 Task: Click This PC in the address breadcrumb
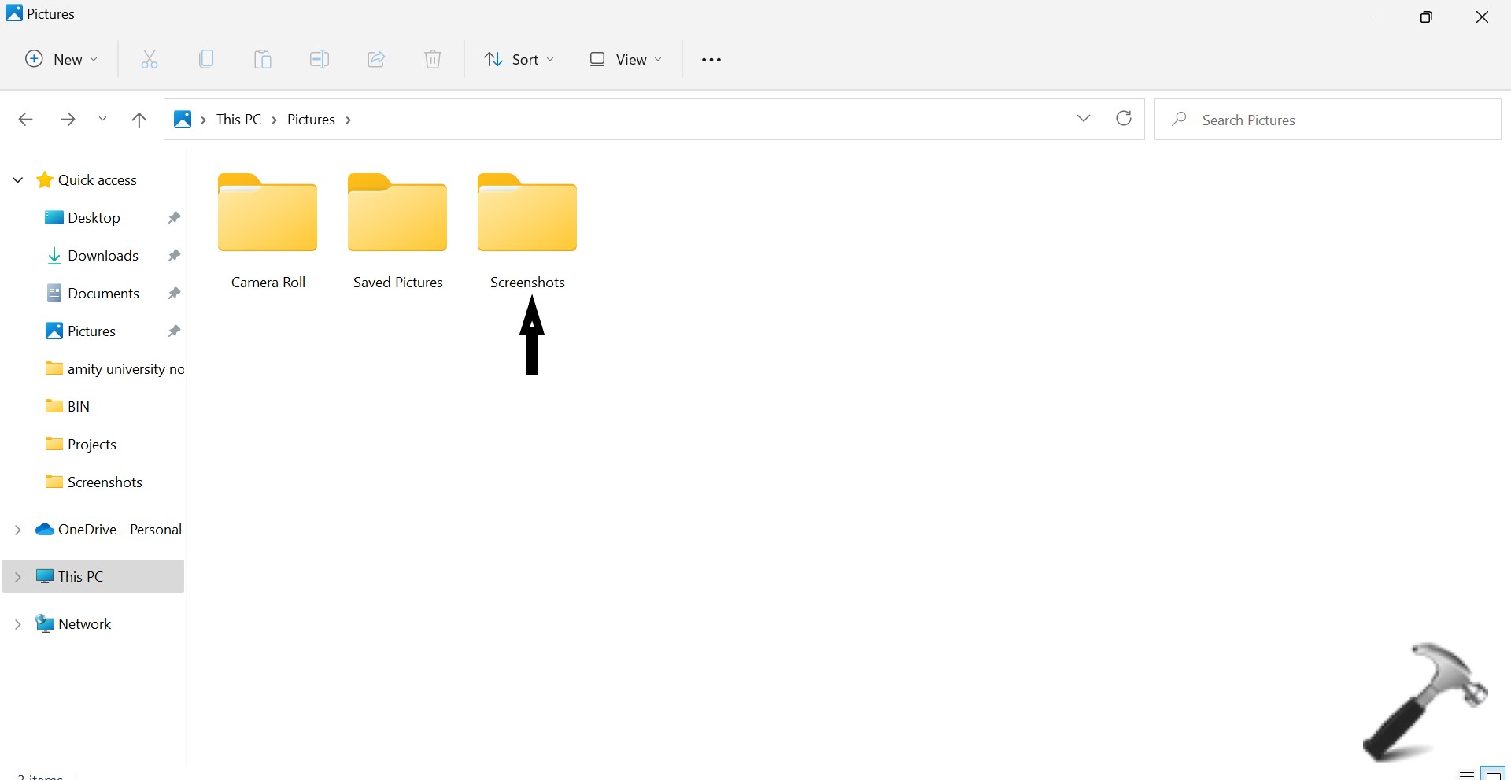pos(238,120)
